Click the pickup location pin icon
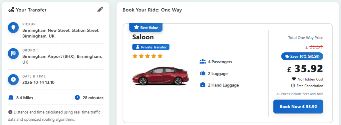 tap(13, 27)
